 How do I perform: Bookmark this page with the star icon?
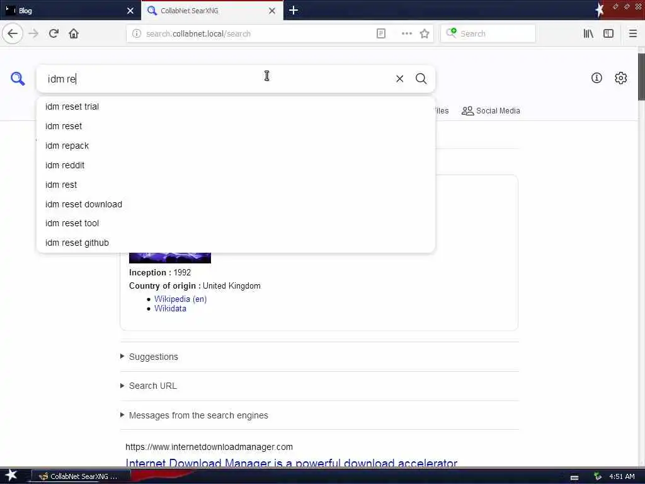click(425, 34)
